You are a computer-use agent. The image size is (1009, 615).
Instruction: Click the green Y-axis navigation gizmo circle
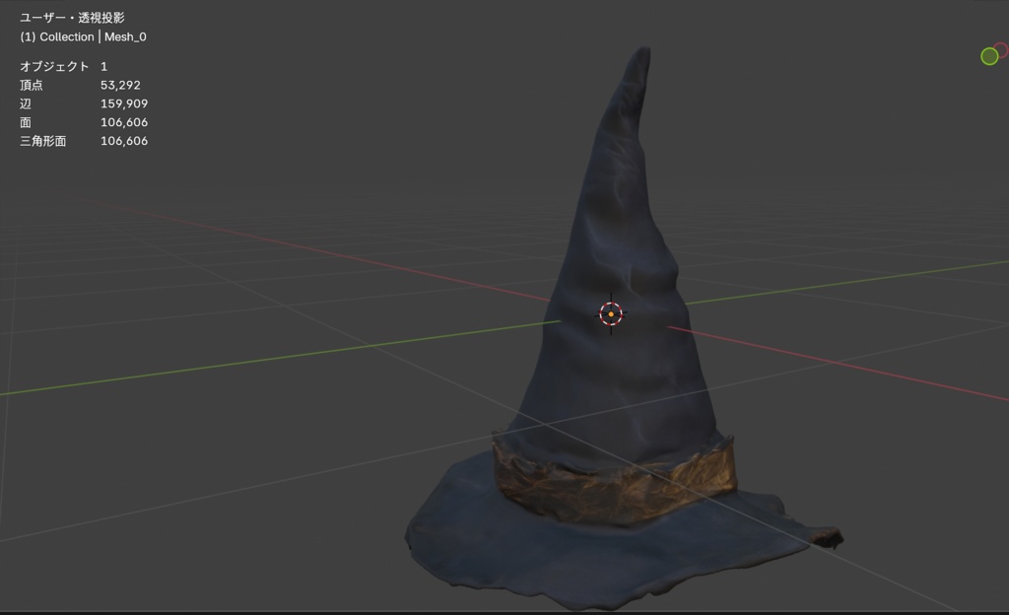coord(989,56)
